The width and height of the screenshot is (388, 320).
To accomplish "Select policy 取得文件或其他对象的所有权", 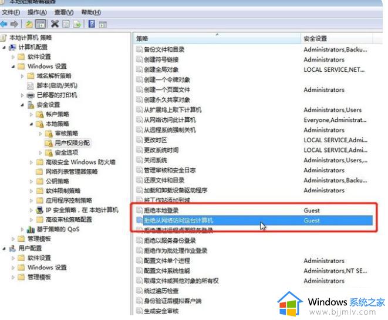I will pos(181,281).
